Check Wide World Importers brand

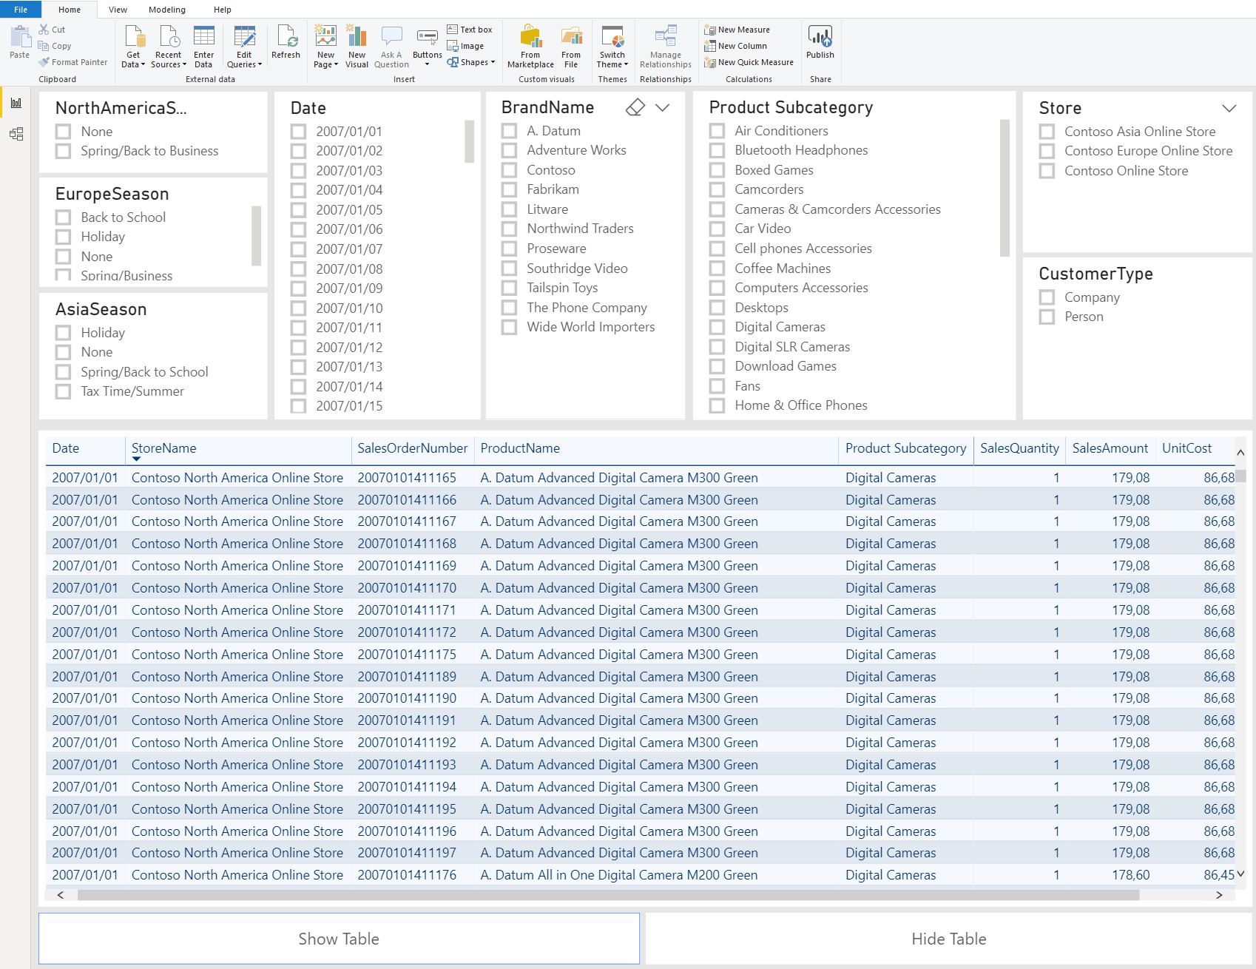pos(509,327)
